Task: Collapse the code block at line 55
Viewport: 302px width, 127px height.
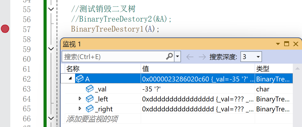Action: click(51, 9)
